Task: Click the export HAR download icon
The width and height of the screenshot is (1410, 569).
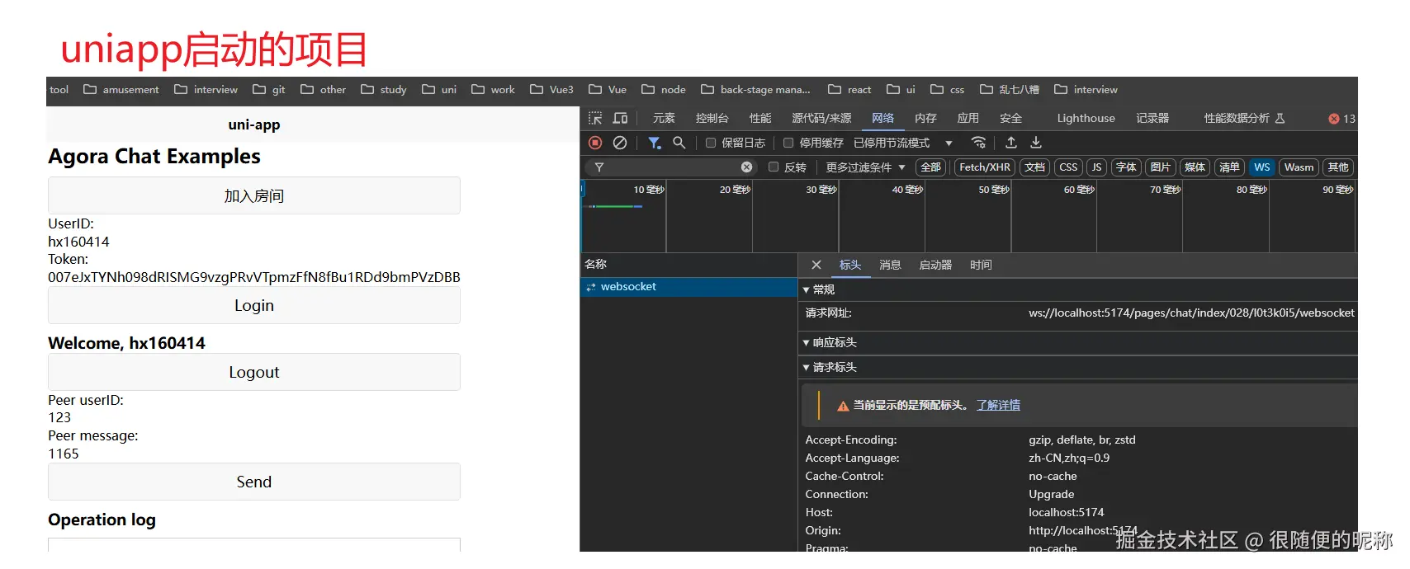Action: tap(1036, 143)
